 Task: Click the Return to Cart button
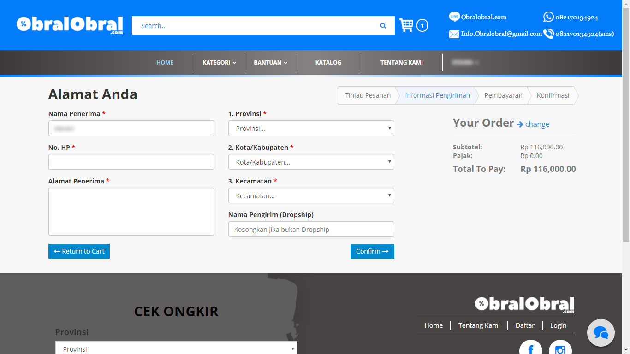pyautogui.click(x=79, y=251)
